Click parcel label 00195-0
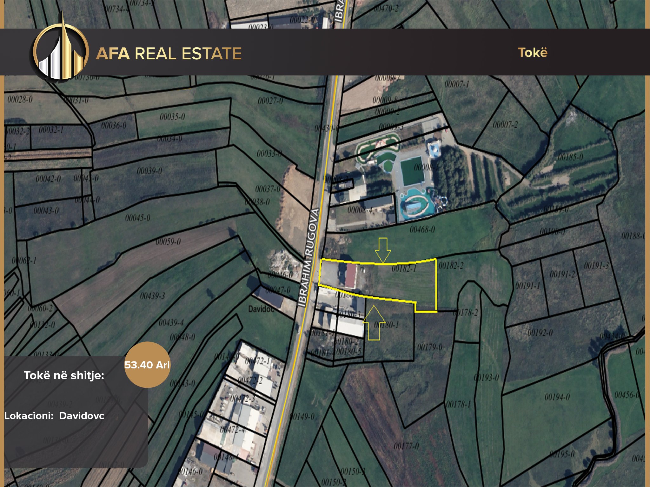The height and width of the screenshot is (487, 650). 562,454
